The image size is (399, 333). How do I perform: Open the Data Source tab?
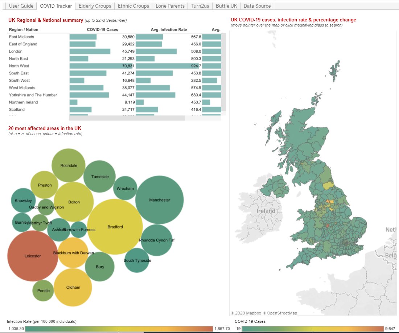coord(257,6)
